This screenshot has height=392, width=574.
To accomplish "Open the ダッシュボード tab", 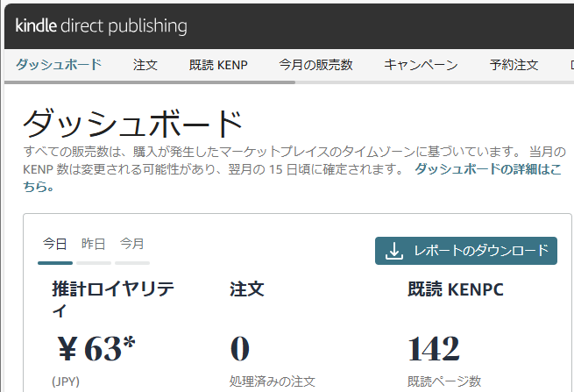I will pyautogui.click(x=59, y=65).
